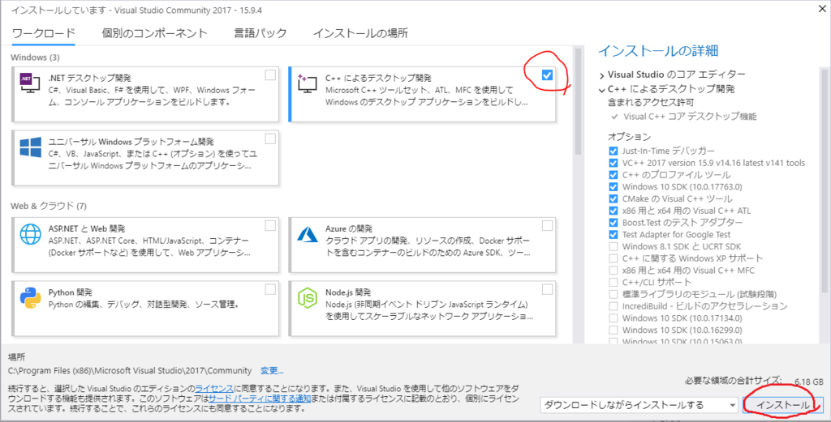Screen dimensions: 831x422
Task: Uncheck the Just-In-Time デバッガー option
Action: (614, 151)
